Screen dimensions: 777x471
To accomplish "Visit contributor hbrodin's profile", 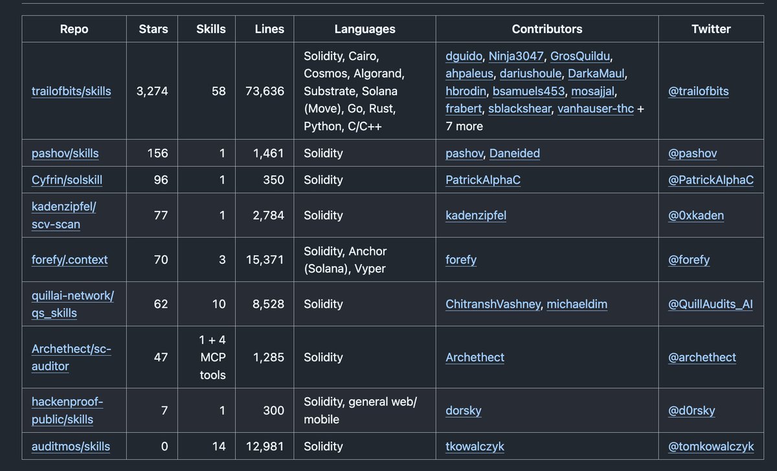I will tap(466, 91).
